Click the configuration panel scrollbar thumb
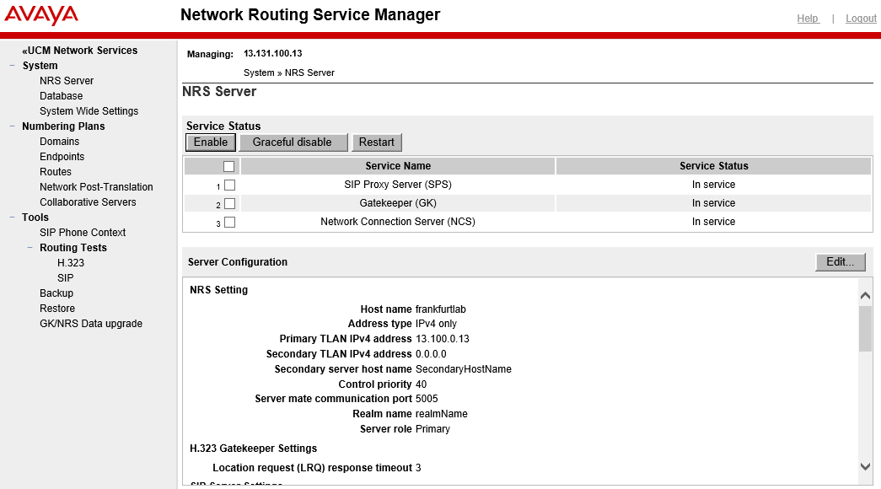 (865, 329)
